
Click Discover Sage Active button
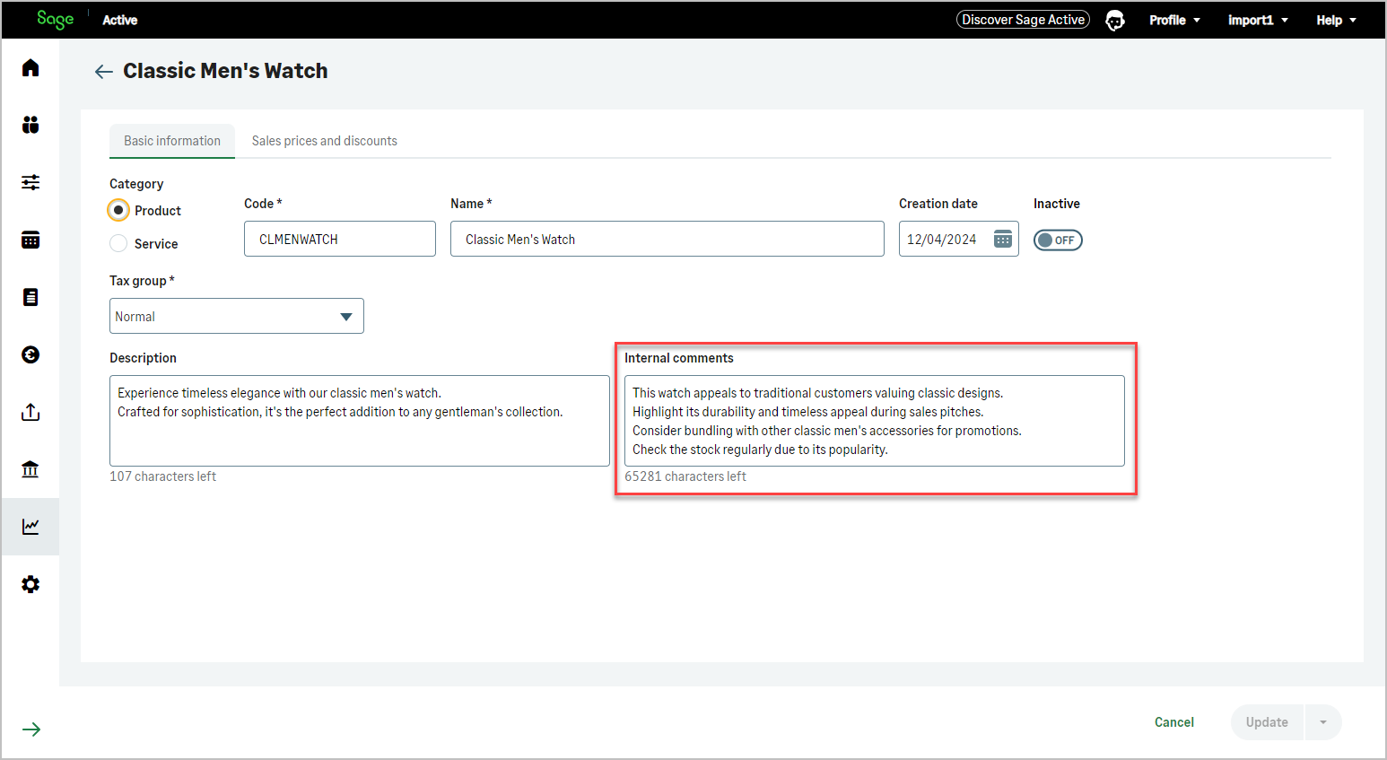pos(1023,20)
